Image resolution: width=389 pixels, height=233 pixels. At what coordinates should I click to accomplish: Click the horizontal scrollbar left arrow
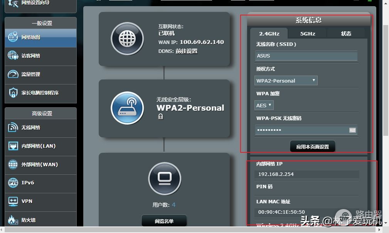tap(2, 230)
